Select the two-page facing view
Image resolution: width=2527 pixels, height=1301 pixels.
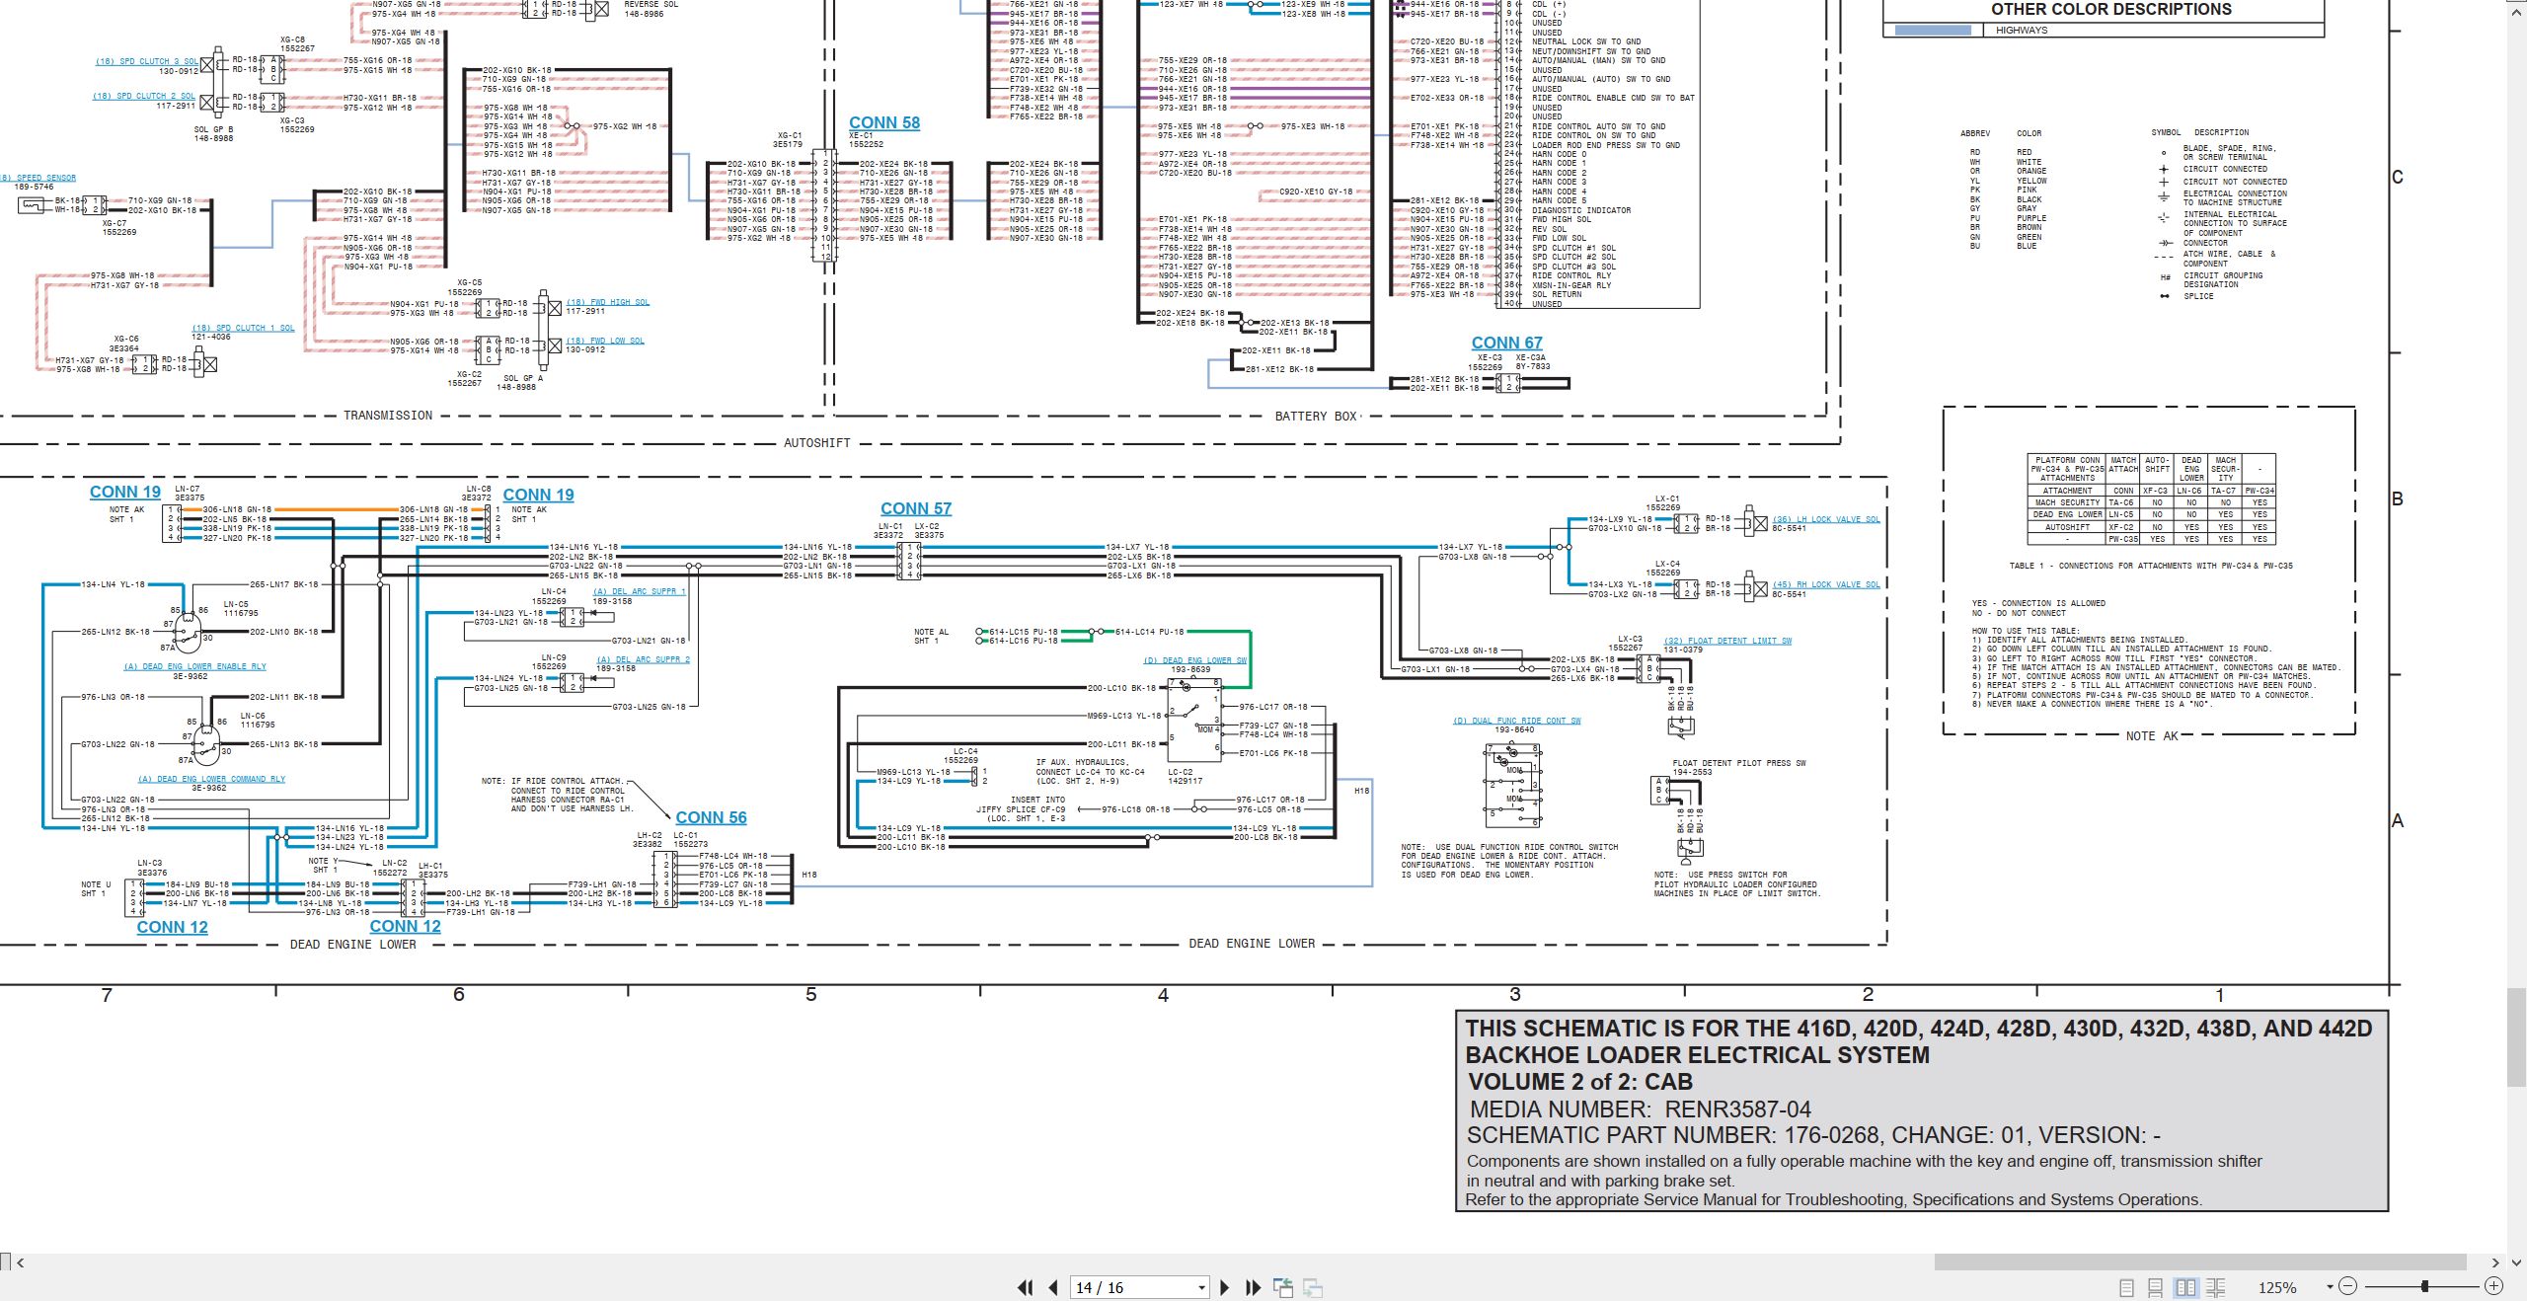[2185, 1287]
